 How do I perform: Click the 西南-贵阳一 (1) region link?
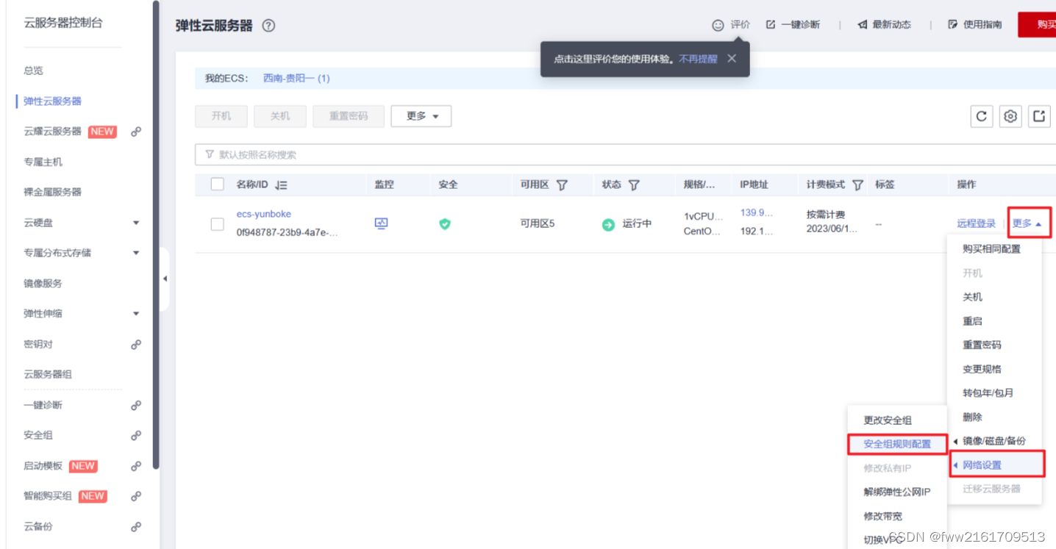tap(296, 78)
